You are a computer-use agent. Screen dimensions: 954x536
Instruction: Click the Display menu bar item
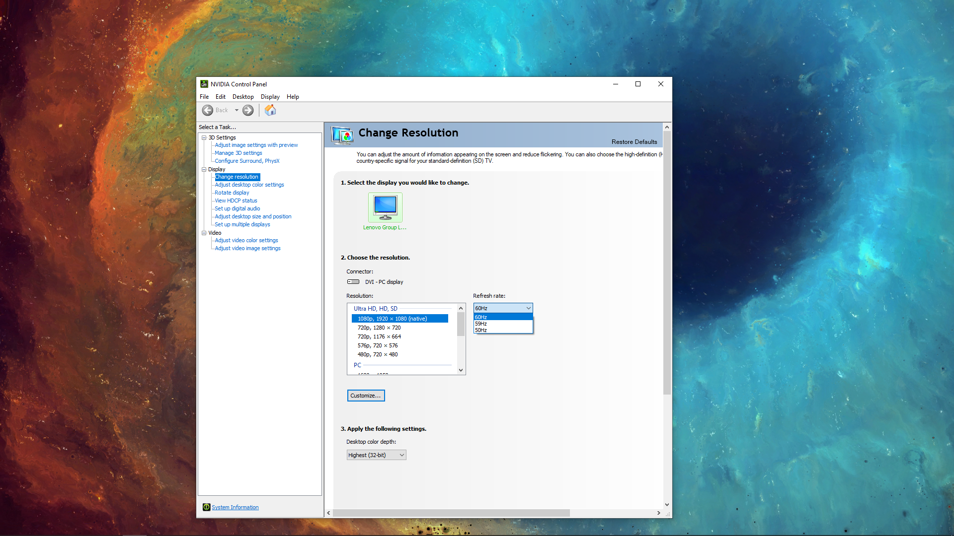point(270,97)
